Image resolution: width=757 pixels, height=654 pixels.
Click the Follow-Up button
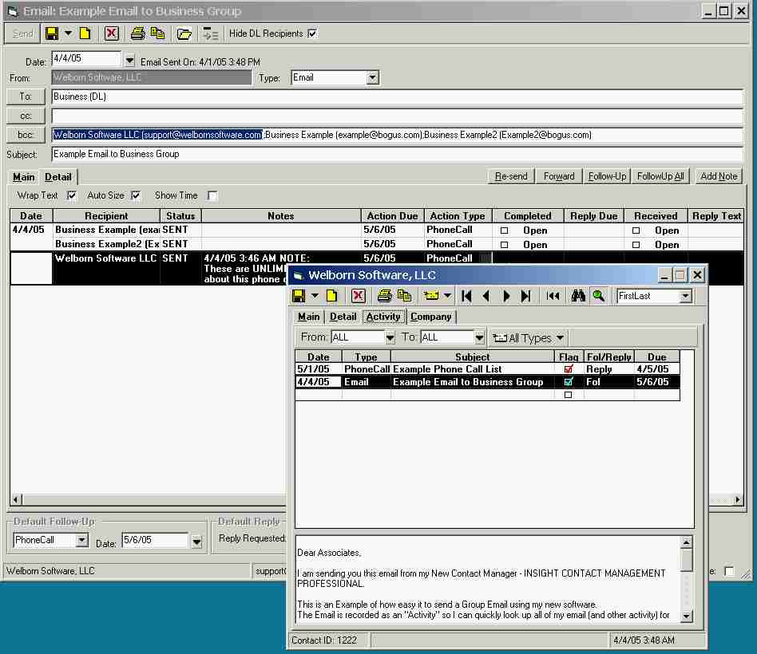point(607,176)
